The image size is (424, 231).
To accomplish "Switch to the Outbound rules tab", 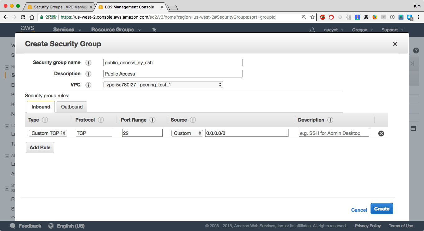I will pyautogui.click(x=72, y=107).
